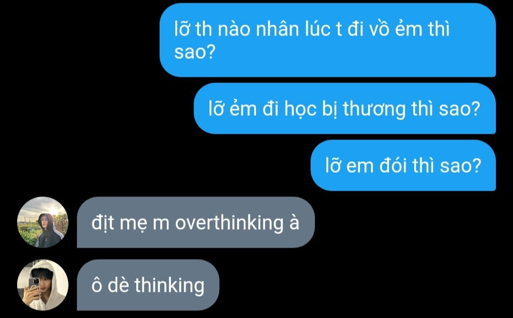
Task: Click 'sao?' at the end of 'bị thương thì sao?'
Action: tap(460, 110)
